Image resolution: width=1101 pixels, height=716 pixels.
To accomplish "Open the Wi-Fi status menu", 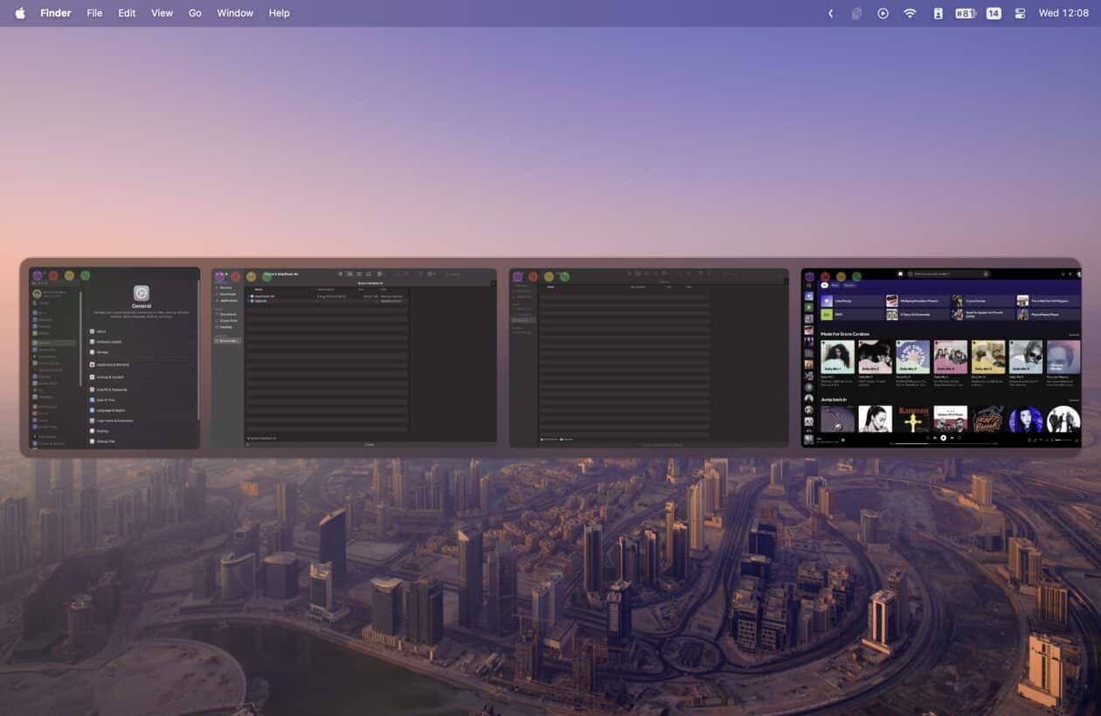I will pyautogui.click(x=910, y=13).
